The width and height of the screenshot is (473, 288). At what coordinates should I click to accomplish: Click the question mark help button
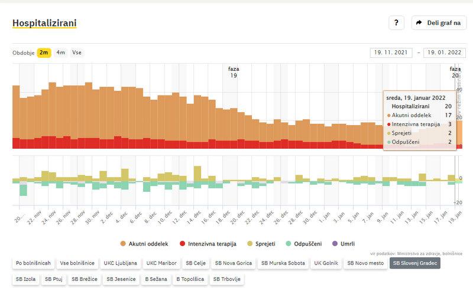point(396,23)
